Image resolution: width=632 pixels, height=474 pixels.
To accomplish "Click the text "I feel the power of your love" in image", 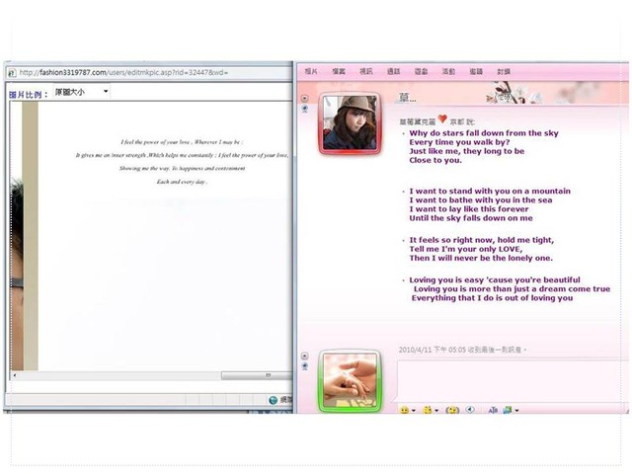I will click(x=155, y=142).
